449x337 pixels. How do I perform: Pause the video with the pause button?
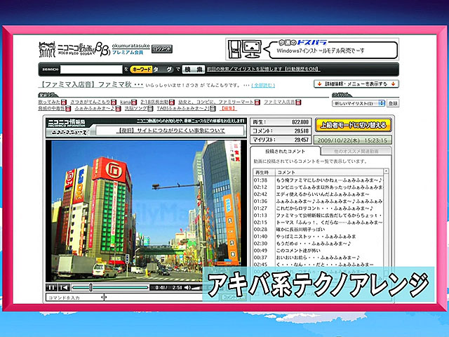coord(51,287)
